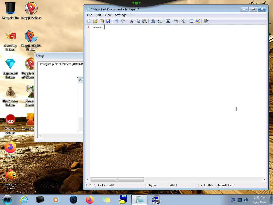
Task: Create a new document with the toolbar New icon
Action: (89, 21)
